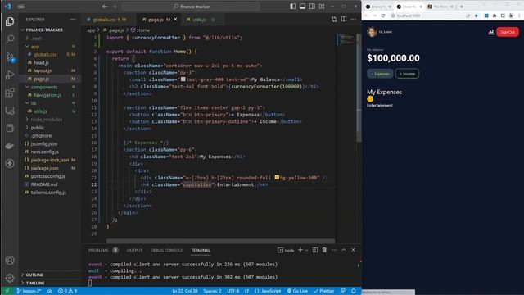Open Changes icon in editor toolbar
Viewport: 524px width, 295px height.
[334, 20]
